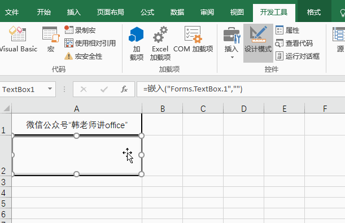Cancel formula entry with the X button
The width and height of the screenshot is (345, 223).
(84, 89)
